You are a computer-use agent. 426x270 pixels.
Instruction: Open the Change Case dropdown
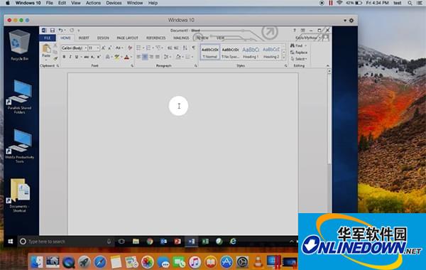click(x=119, y=48)
